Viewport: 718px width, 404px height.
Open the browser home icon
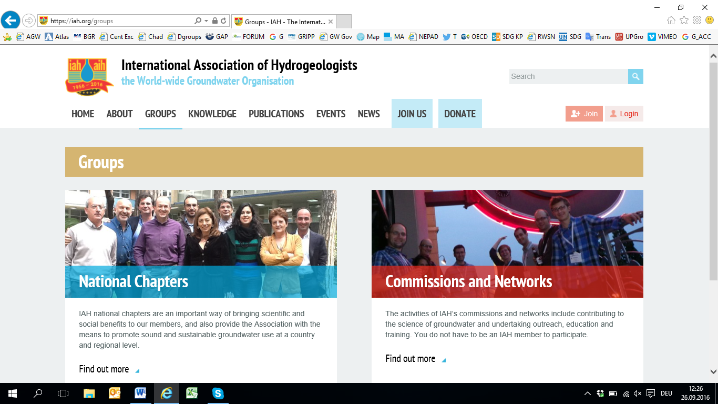[671, 21]
